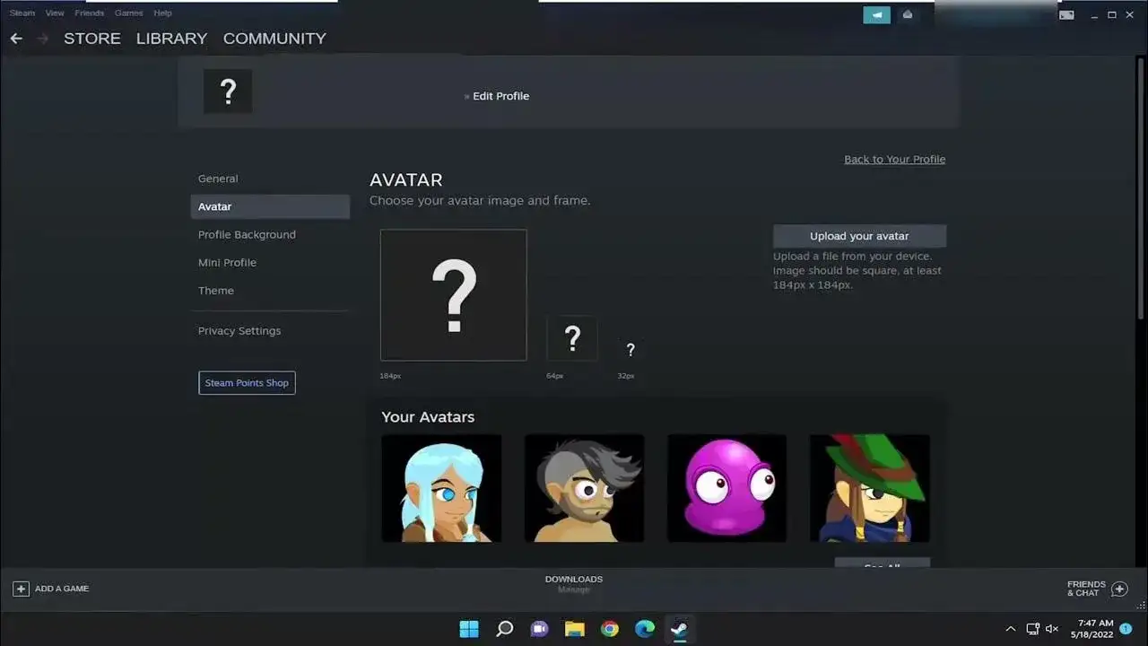The width and height of the screenshot is (1148, 646).
Task: Select the pink blob avatar
Action: [x=726, y=488]
